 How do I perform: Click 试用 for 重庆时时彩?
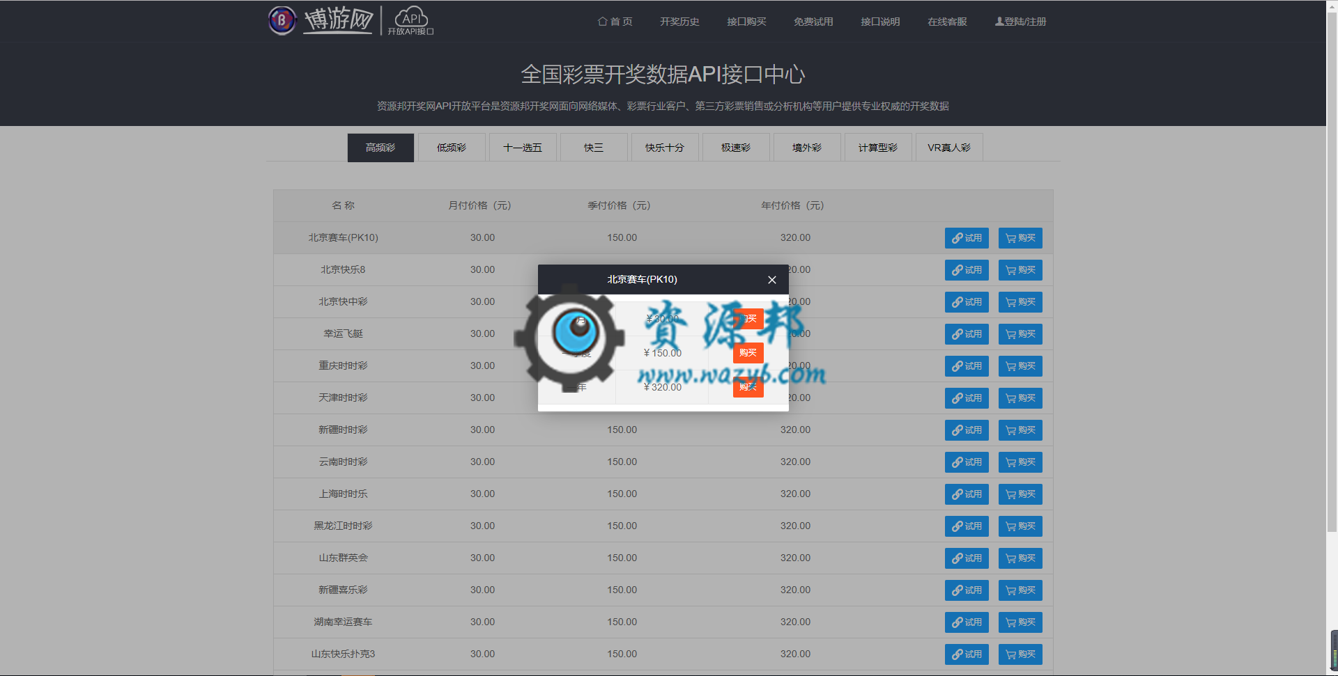point(967,366)
